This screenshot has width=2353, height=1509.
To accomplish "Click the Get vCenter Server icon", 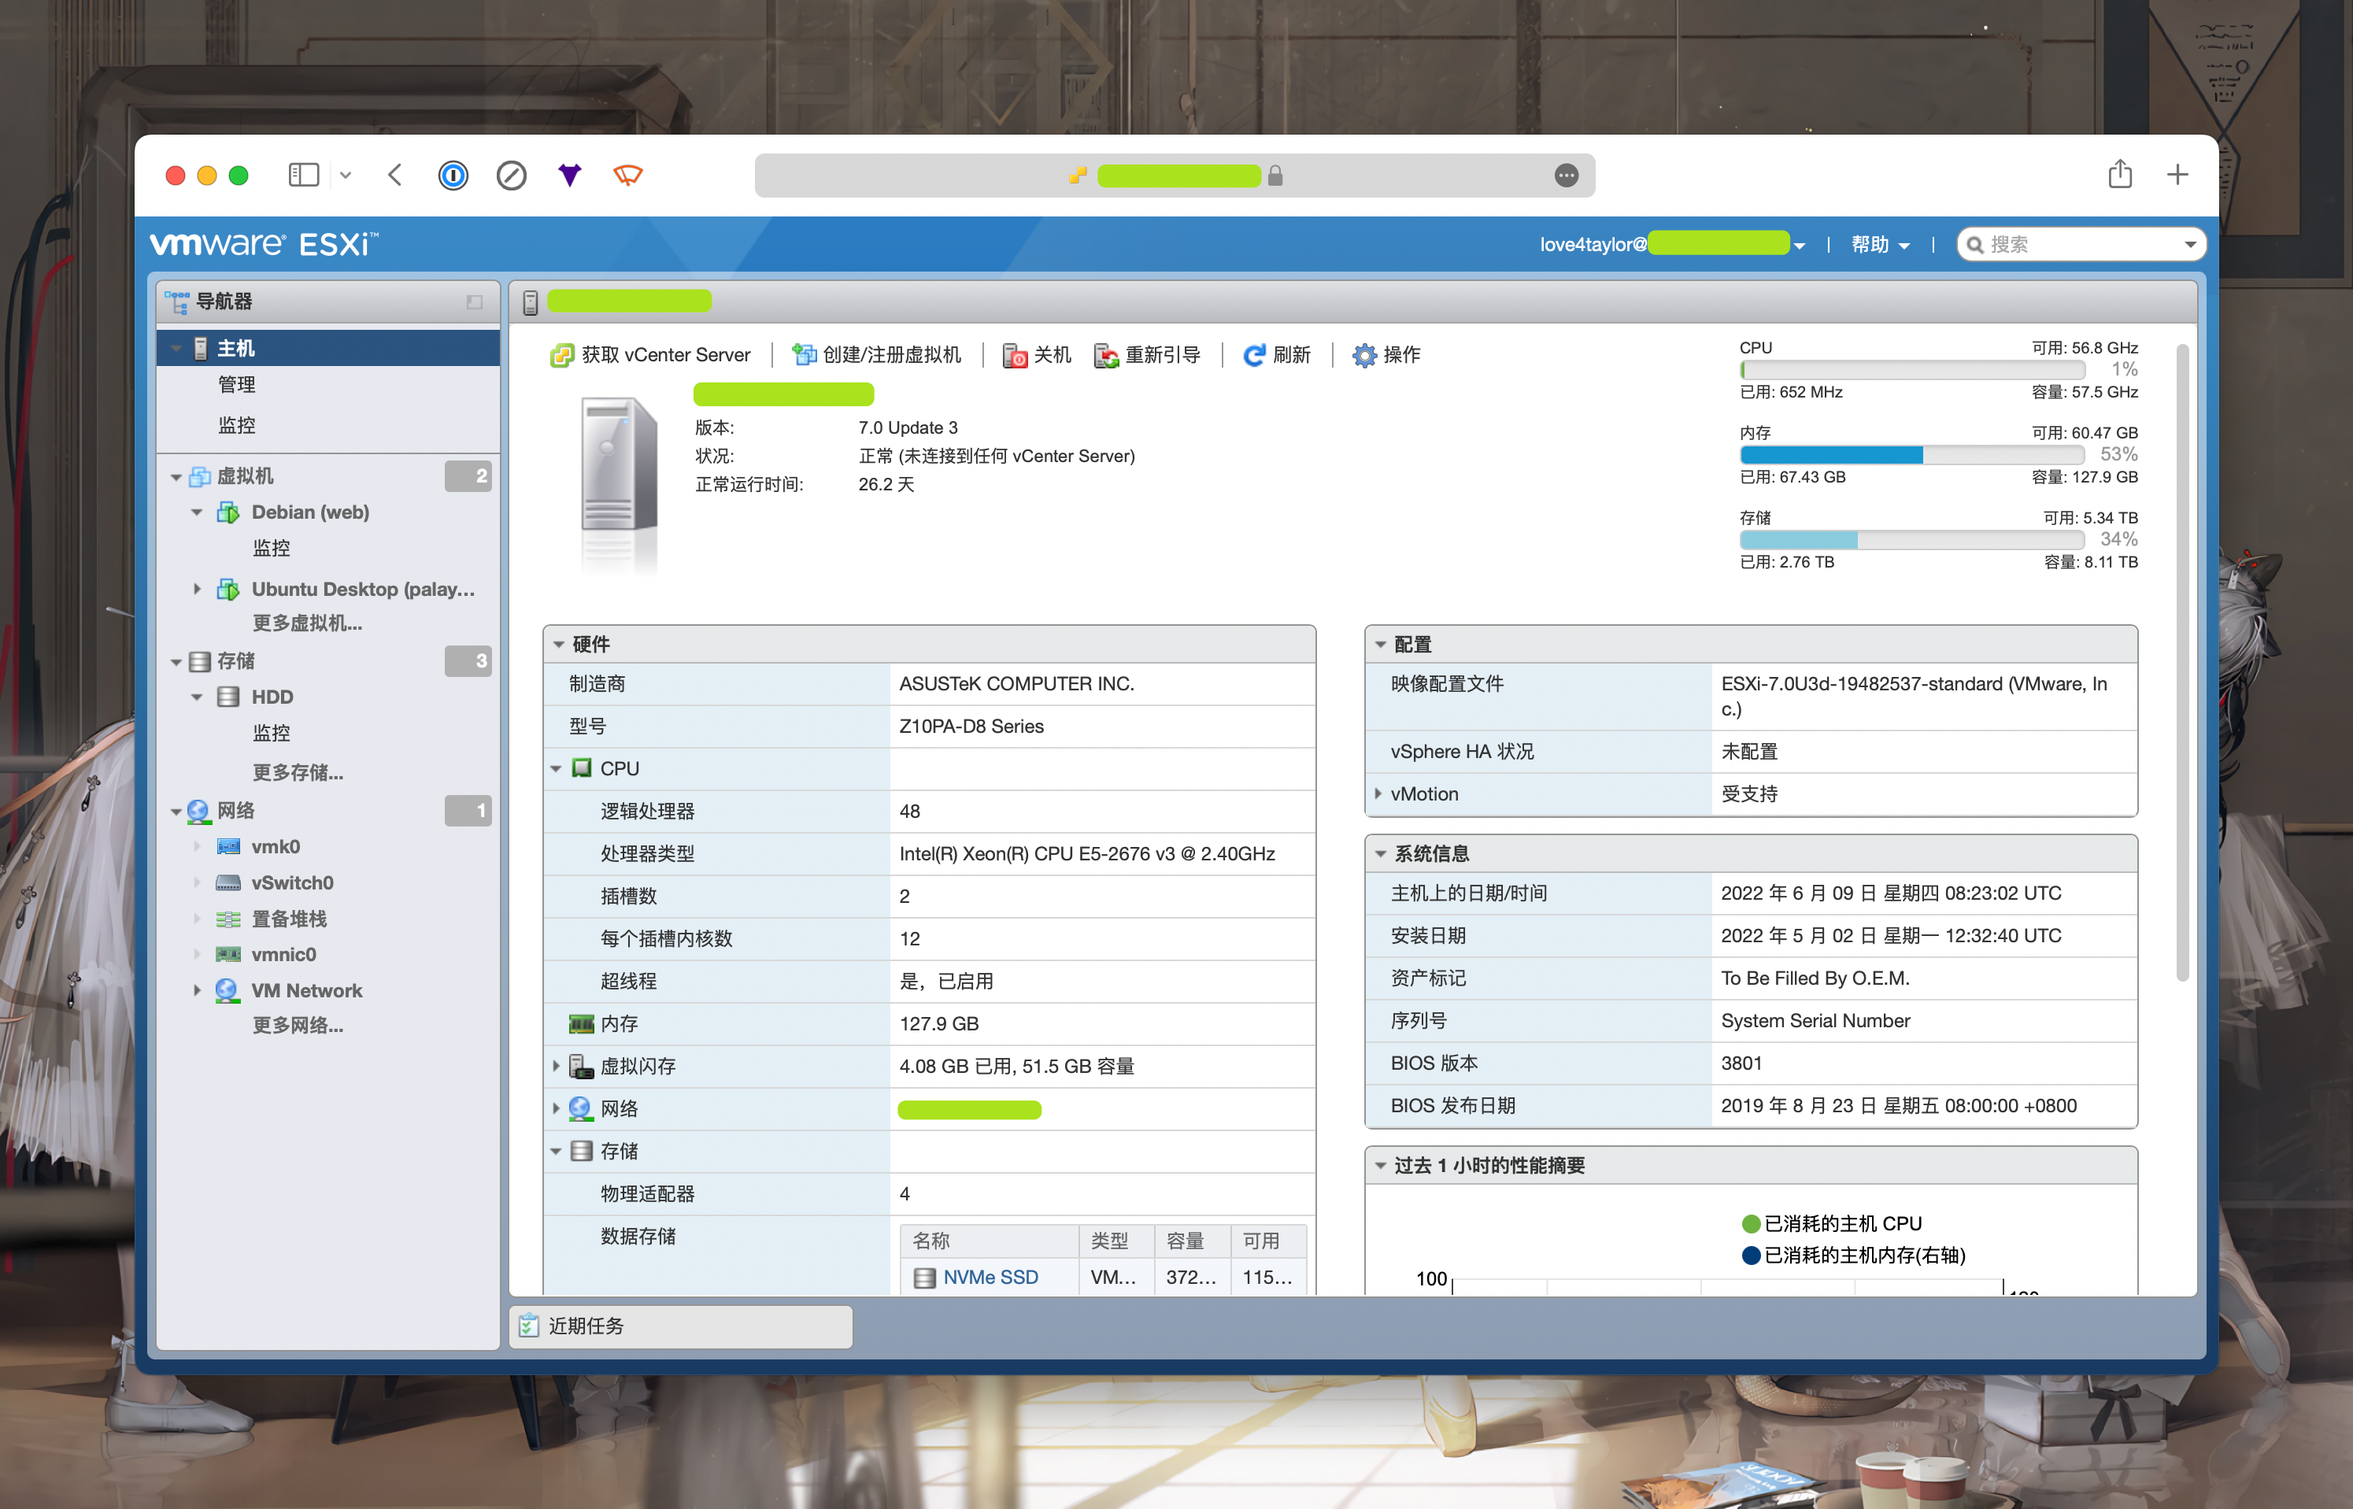I will 561,355.
